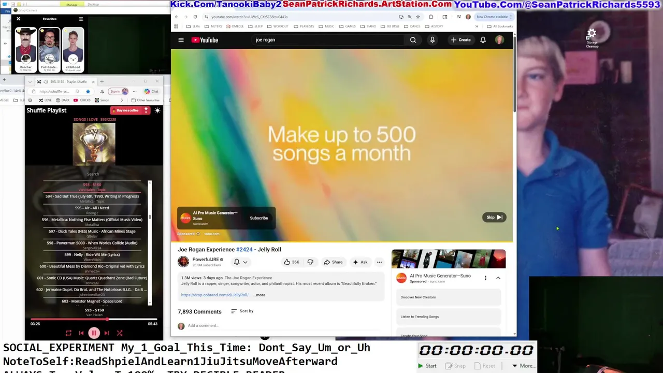Open #2424 episode hashtag link
The height and width of the screenshot is (373, 663).
(244, 250)
